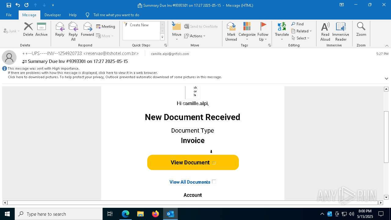
Task: Open Immersive Reader
Action: (341, 31)
